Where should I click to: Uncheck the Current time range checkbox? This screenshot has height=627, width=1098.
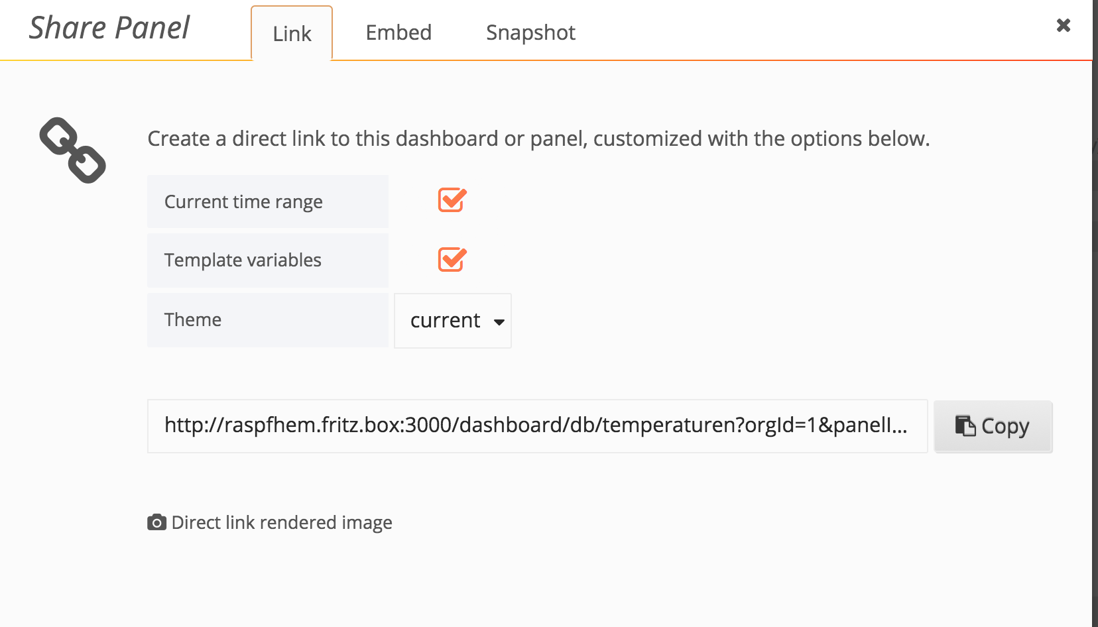(452, 200)
